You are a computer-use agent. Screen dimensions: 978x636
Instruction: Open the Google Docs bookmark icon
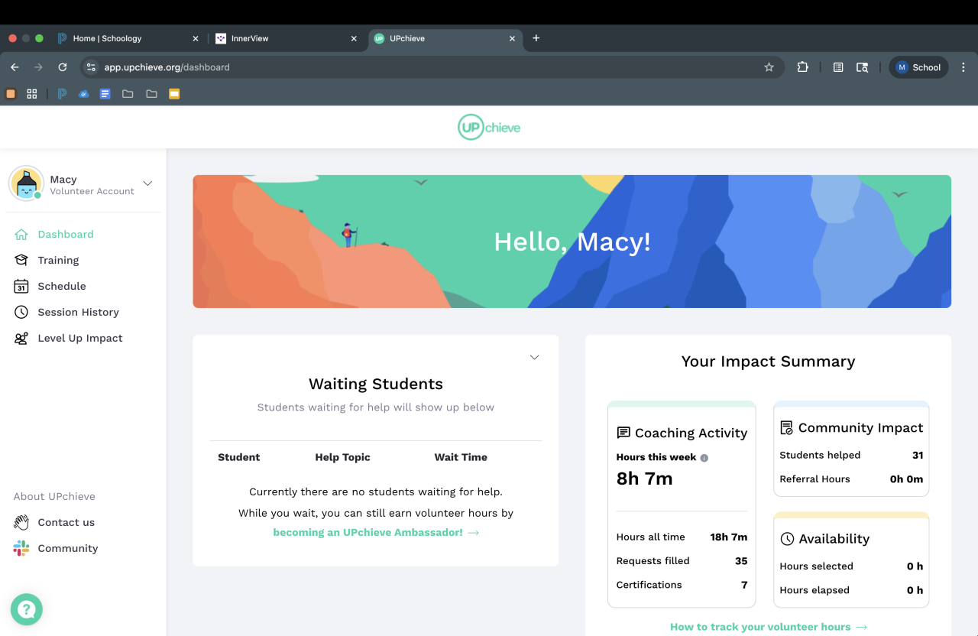(105, 94)
